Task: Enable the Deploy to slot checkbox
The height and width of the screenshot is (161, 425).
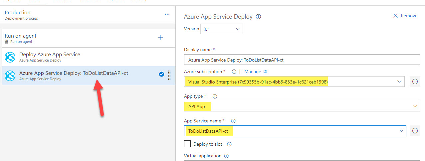Action: [x=187, y=144]
